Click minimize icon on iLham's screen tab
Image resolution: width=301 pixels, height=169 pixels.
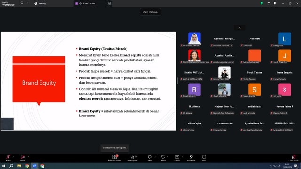(x=109, y=3)
